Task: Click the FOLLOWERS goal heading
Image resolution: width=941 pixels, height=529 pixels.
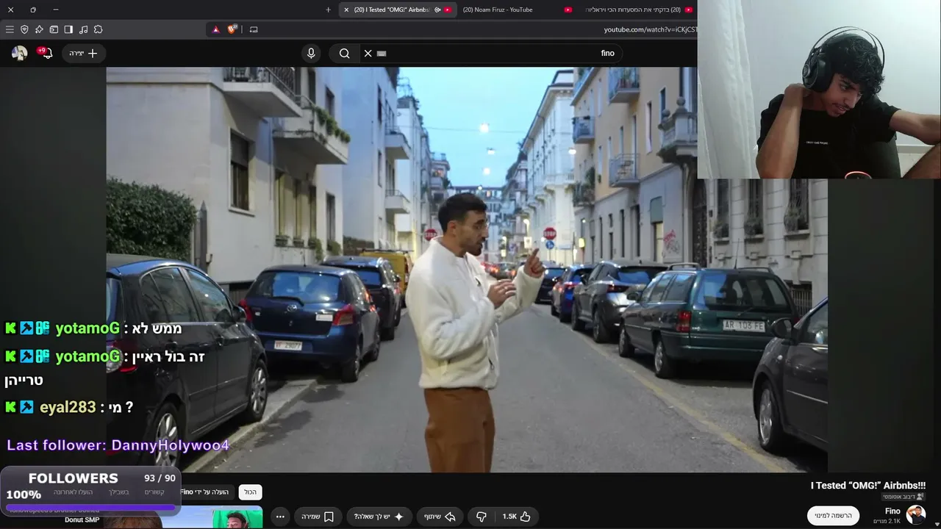Action: pyautogui.click(x=73, y=478)
